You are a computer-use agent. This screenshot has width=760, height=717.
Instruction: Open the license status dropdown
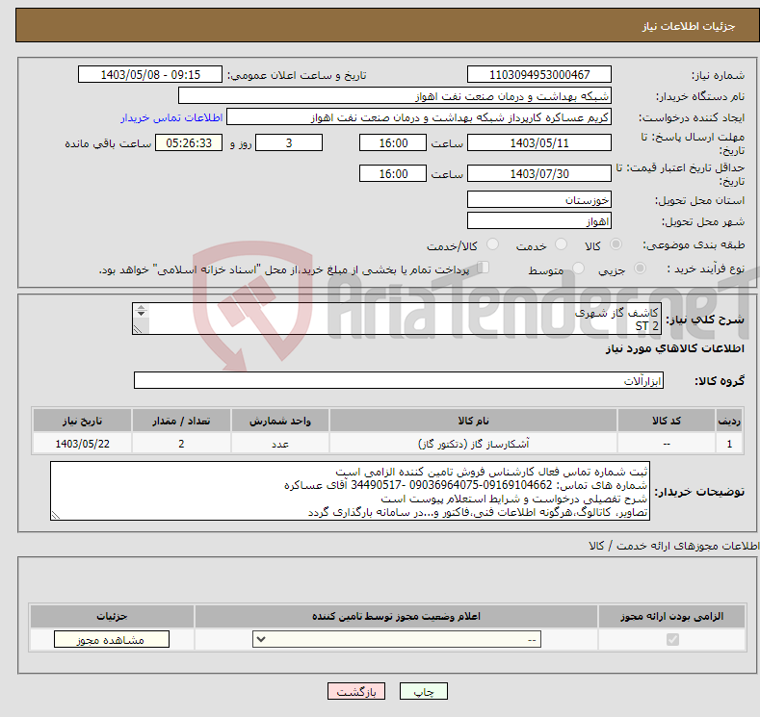pos(397,640)
